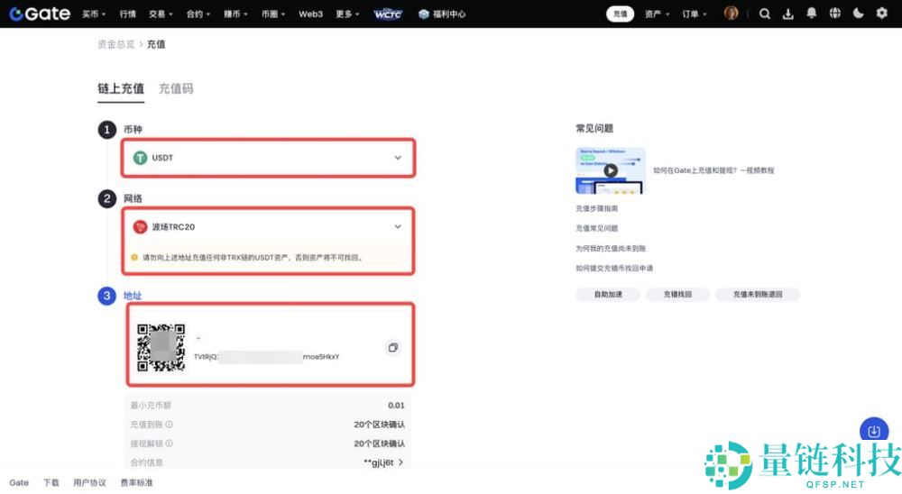Click the 常见问题 heading
The image size is (902, 494).
(594, 128)
